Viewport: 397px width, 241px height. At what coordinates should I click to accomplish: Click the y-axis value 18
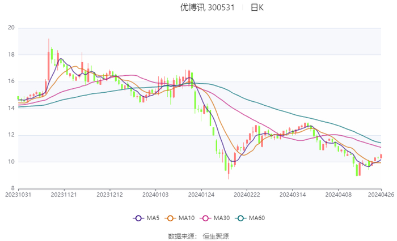pos(11,54)
